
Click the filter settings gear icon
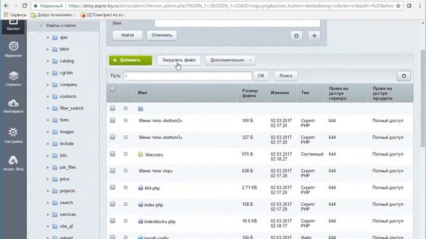296,35
